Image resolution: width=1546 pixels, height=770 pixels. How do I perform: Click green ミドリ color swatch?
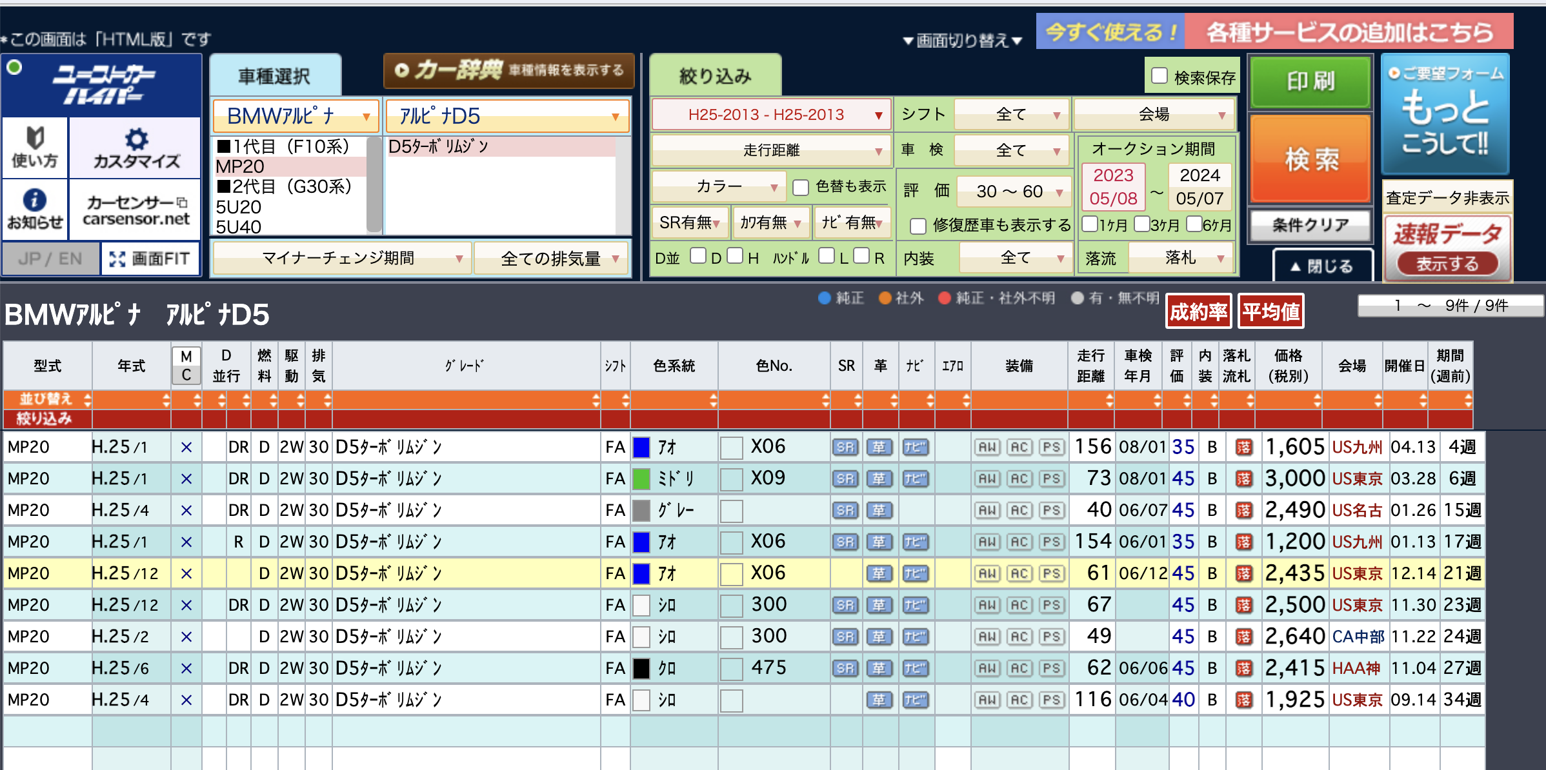coord(641,479)
